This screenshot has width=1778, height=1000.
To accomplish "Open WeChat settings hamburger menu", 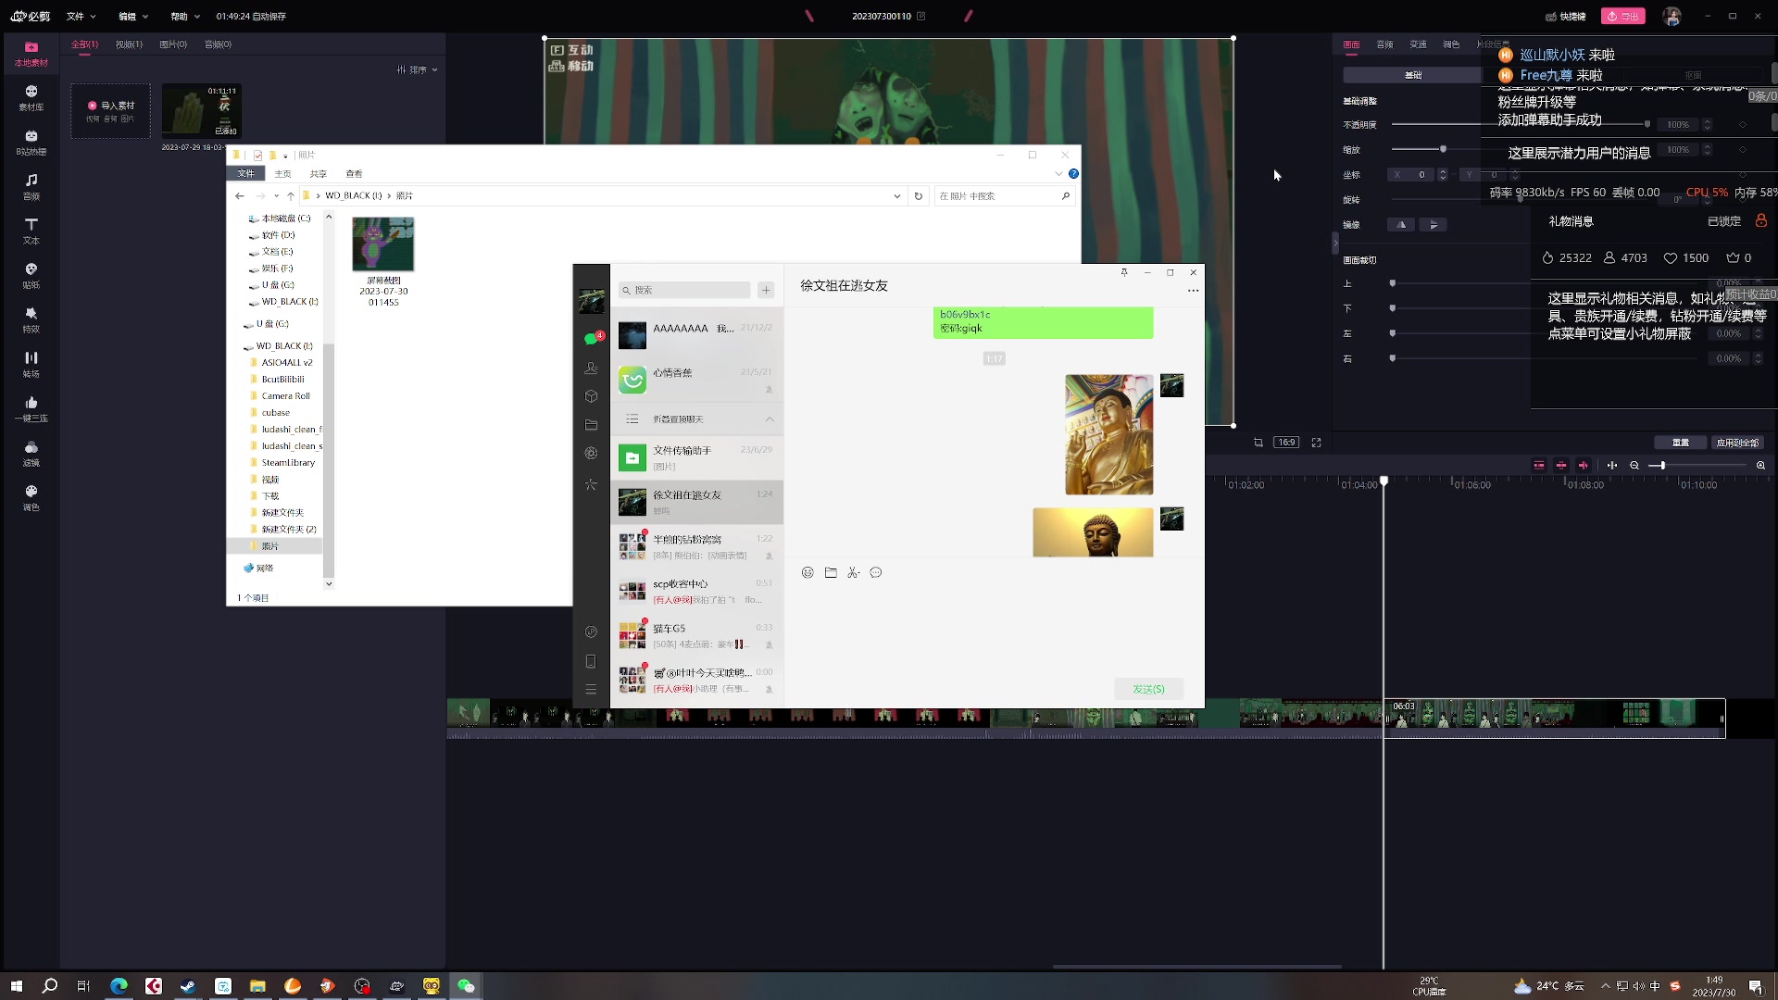I will point(591,690).
